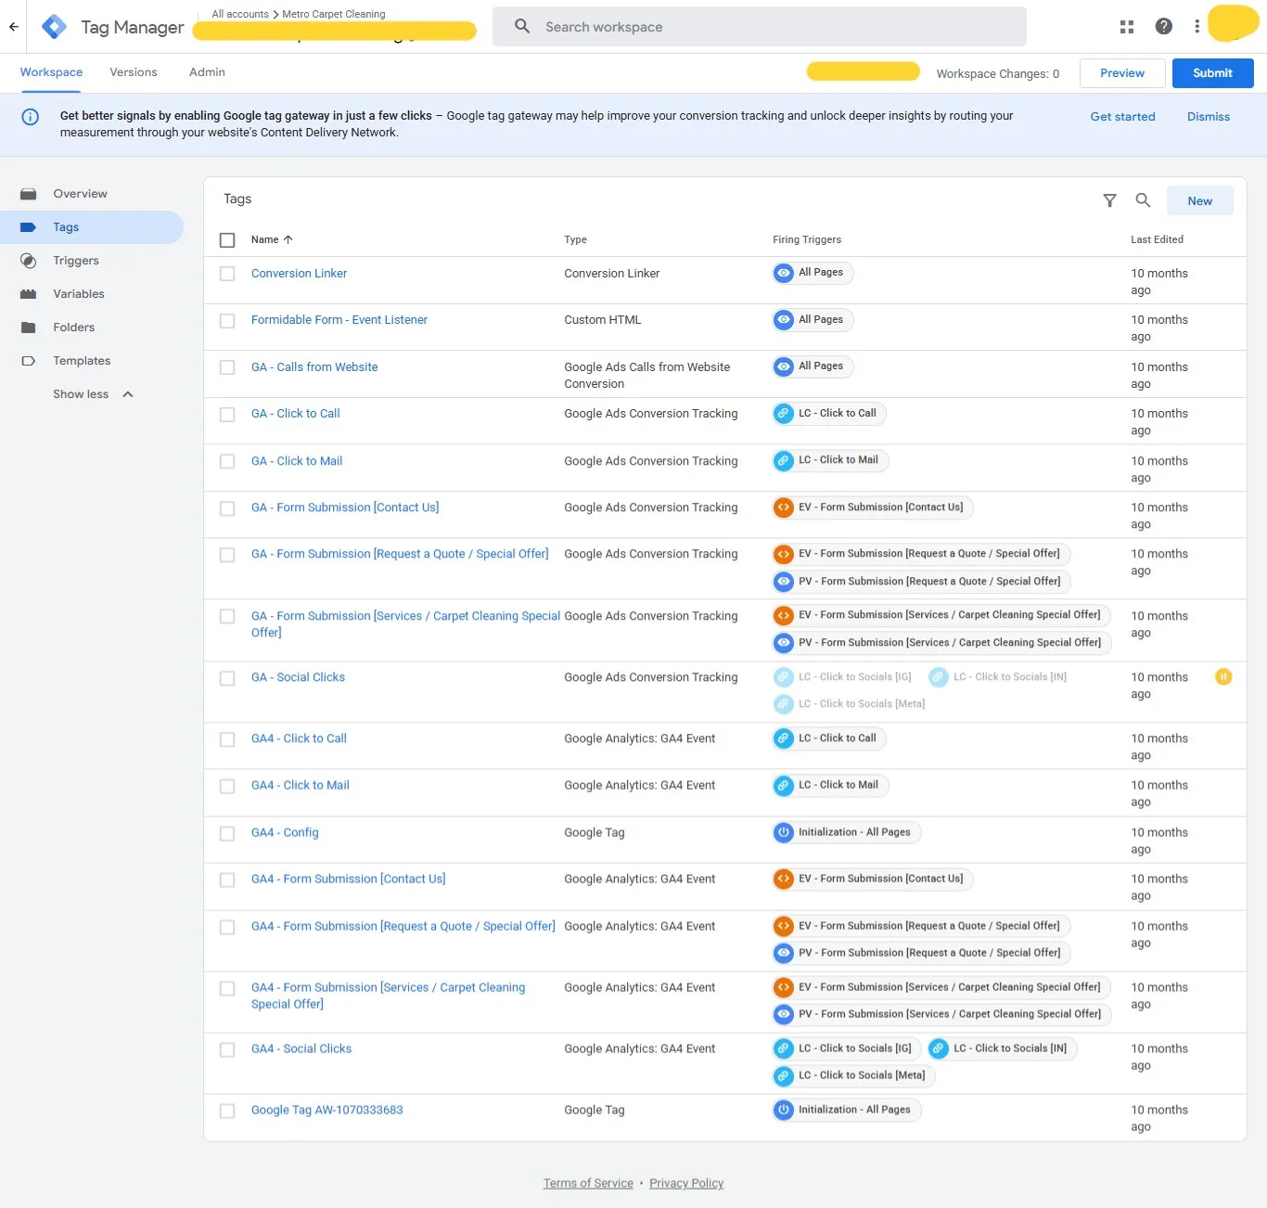This screenshot has height=1208, width=1267.
Task: Open the GA4 - Social Clicks tag
Action: point(301,1049)
